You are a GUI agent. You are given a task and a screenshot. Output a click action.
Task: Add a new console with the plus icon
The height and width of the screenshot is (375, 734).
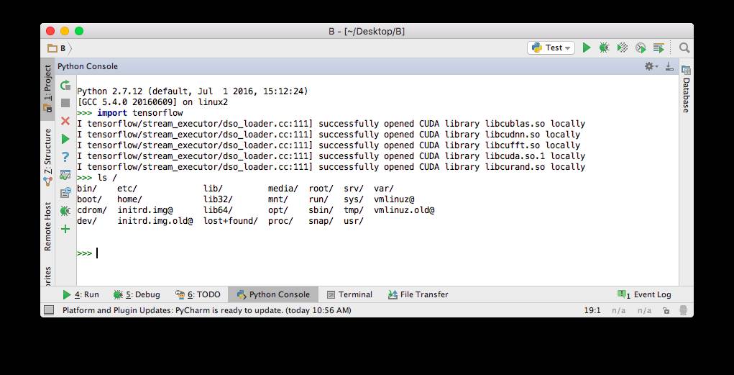(x=65, y=229)
